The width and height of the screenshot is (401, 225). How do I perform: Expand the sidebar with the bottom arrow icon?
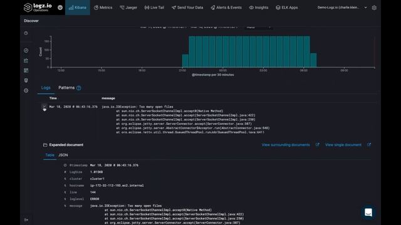click(x=26, y=219)
